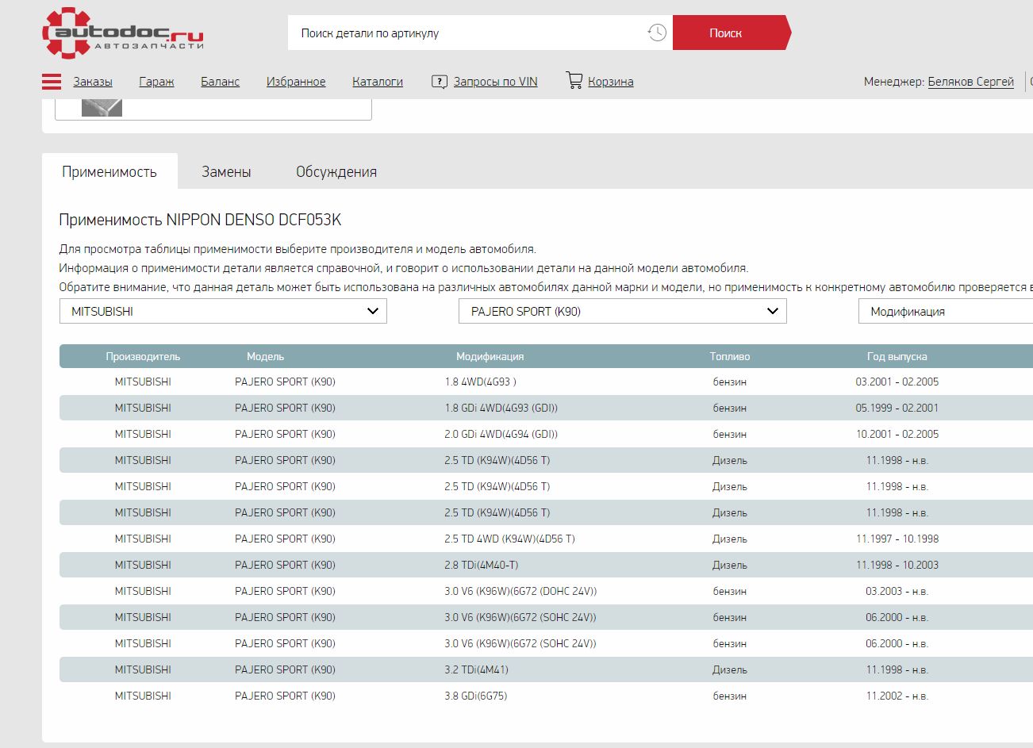
Task: Click the VIN request question icon
Action: pyautogui.click(x=439, y=82)
